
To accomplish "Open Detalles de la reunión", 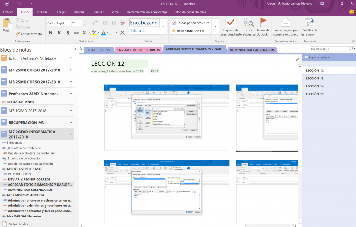I will tap(309, 27).
